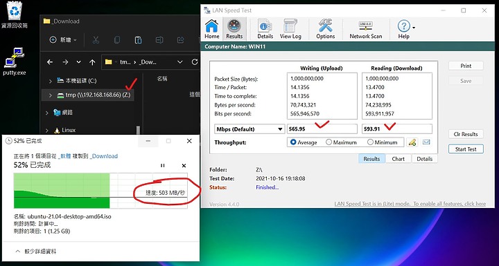The width and height of the screenshot is (499, 266).
Task: Click file name ubuntu-21.04-desktop-amd64.iso
Action: 69,217
